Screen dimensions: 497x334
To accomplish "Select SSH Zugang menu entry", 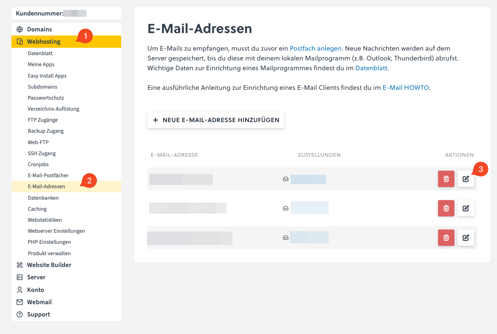I will click(42, 153).
